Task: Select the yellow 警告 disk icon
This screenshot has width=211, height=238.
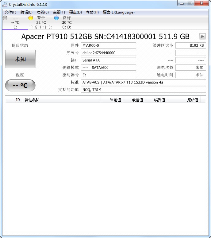Action: click(x=31, y=18)
